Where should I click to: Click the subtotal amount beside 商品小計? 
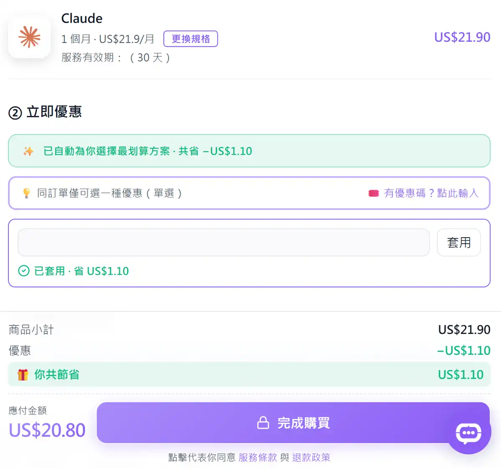(x=464, y=330)
